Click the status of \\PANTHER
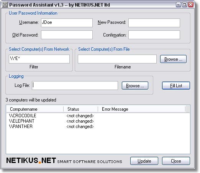The width and height of the screenshot is (200, 173). coord(80,126)
